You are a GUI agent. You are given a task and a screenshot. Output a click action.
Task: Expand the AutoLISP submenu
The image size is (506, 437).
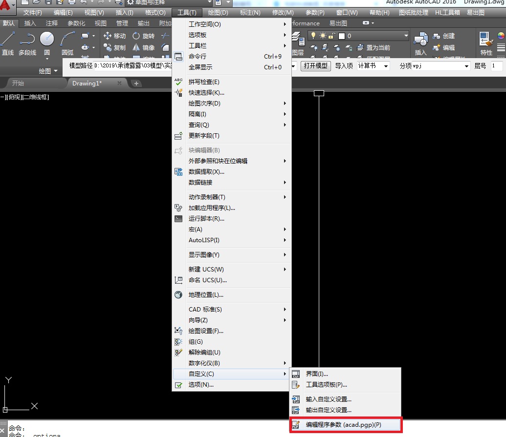pyautogui.click(x=232, y=240)
